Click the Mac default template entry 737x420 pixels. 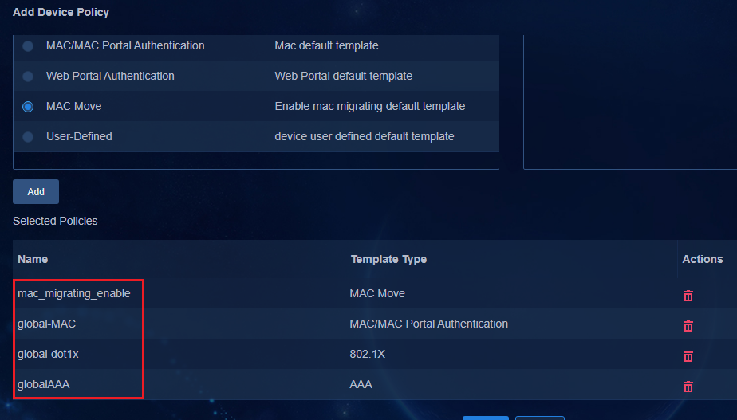(327, 45)
